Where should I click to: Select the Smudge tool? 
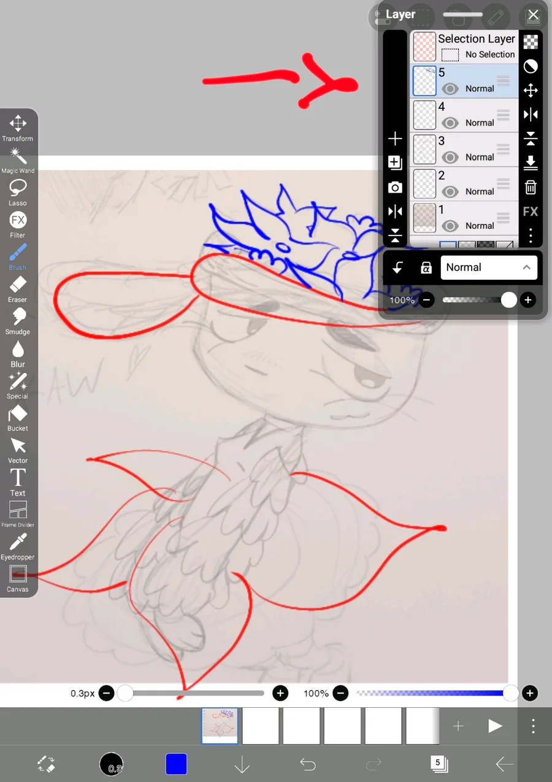[18, 321]
